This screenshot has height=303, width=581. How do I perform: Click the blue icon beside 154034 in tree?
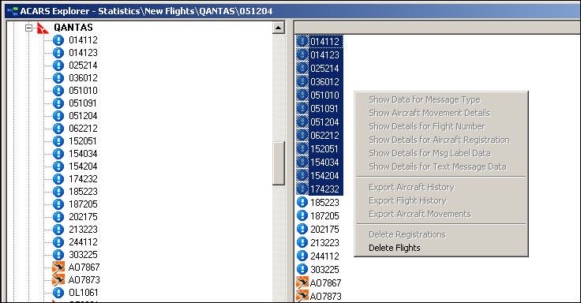point(58,153)
